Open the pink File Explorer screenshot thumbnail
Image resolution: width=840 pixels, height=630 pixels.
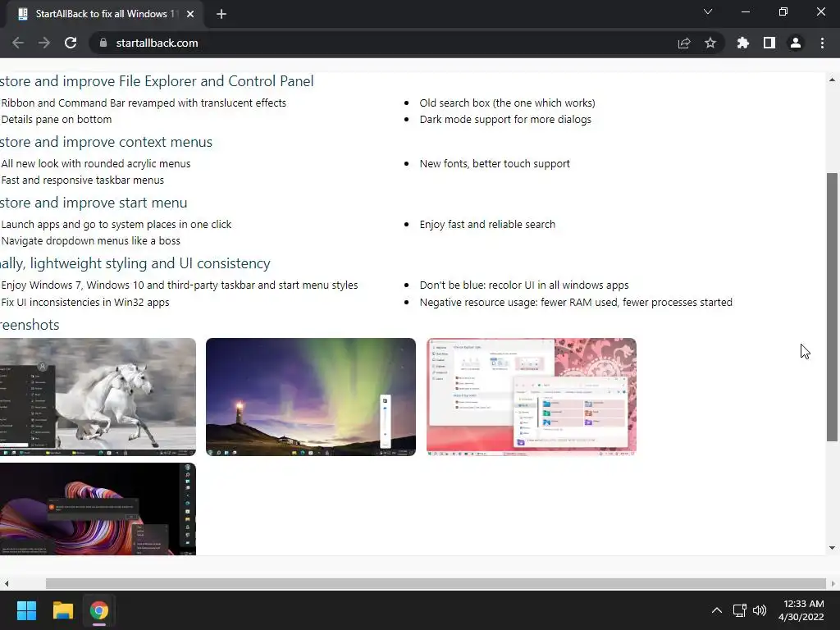point(532,397)
